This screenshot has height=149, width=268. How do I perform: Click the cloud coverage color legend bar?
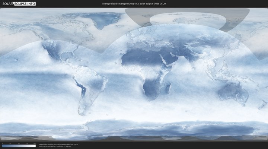coord(19,146)
